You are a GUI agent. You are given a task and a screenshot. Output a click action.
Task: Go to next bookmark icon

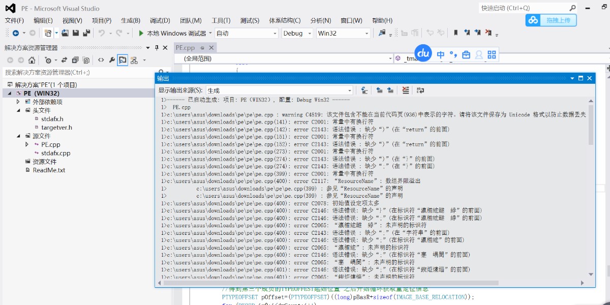(x=477, y=33)
